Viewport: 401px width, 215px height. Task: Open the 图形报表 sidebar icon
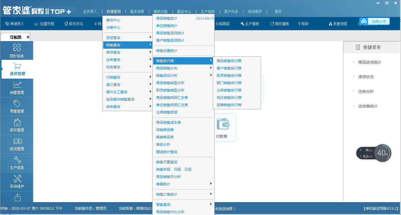(x=17, y=48)
